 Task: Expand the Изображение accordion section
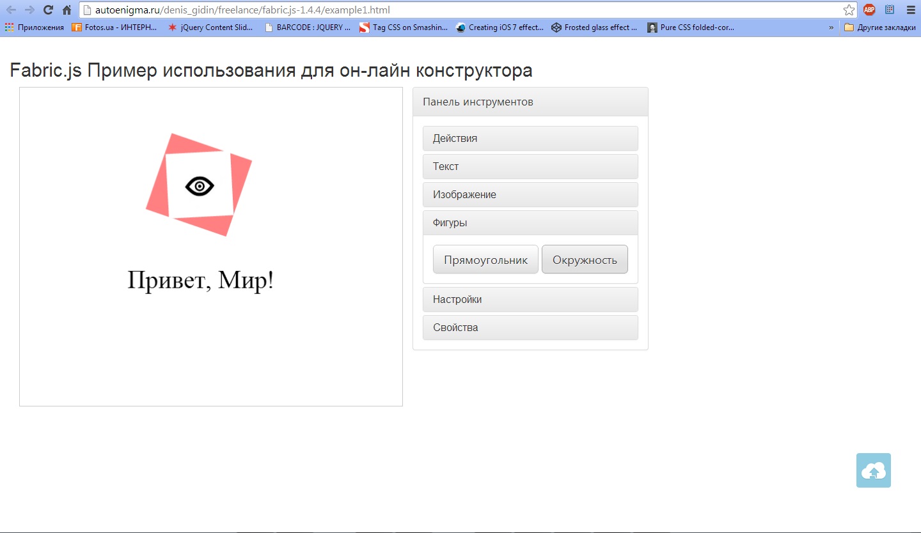click(x=530, y=194)
